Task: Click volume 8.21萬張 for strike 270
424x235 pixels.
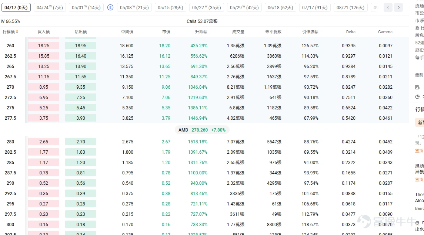Action: (236, 87)
